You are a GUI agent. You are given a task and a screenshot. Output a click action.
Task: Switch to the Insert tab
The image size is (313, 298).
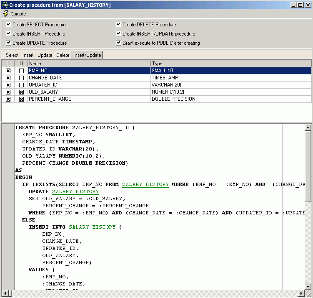pos(28,55)
